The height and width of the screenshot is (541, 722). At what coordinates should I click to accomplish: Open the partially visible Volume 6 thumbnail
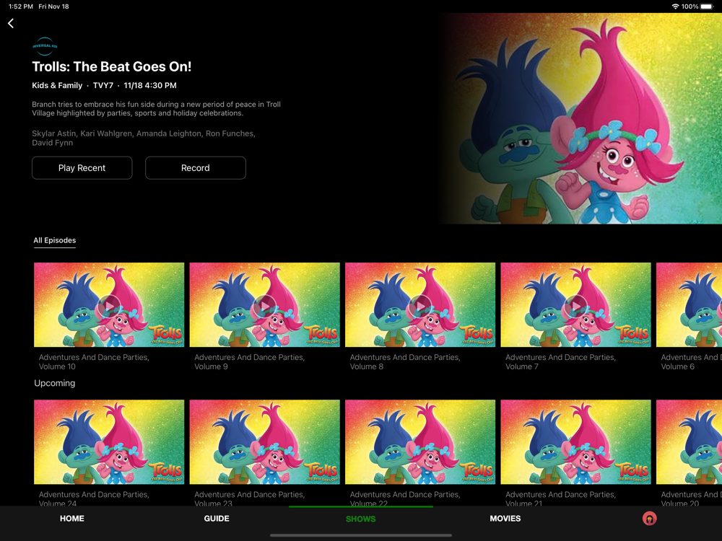pyautogui.click(x=690, y=304)
